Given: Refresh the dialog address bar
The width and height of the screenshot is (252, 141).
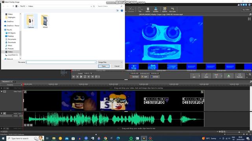Looking at the screenshot, I should click(x=94, y=6).
